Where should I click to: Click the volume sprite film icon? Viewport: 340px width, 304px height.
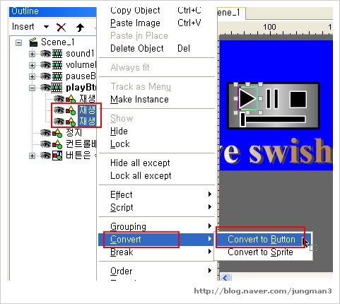[x=57, y=65]
